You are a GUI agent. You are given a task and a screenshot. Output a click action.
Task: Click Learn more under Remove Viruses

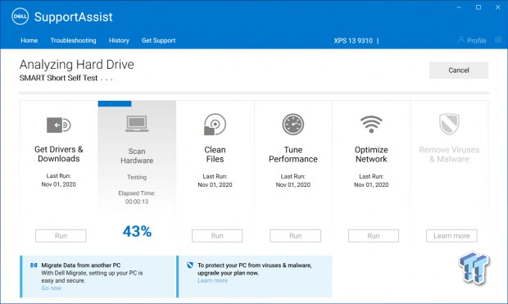(x=451, y=236)
